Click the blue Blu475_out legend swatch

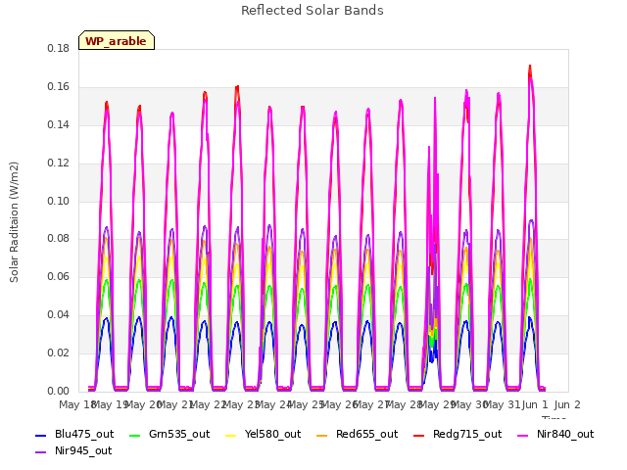point(41,435)
